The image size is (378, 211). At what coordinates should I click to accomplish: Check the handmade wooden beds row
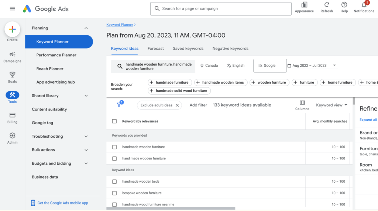pos(114,182)
